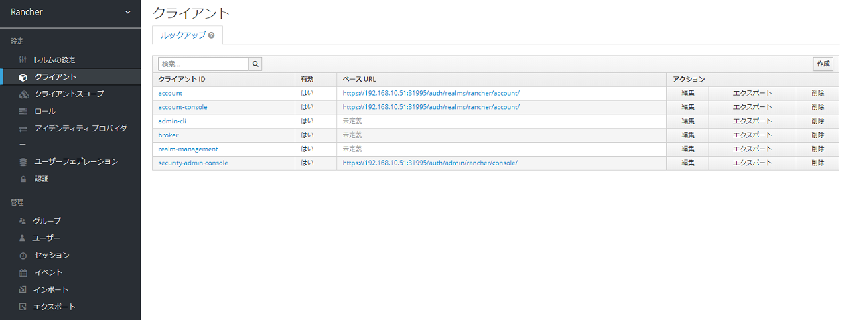Click 削除 for the account-console client
The image size is (844, 320).
coord(818,107)
